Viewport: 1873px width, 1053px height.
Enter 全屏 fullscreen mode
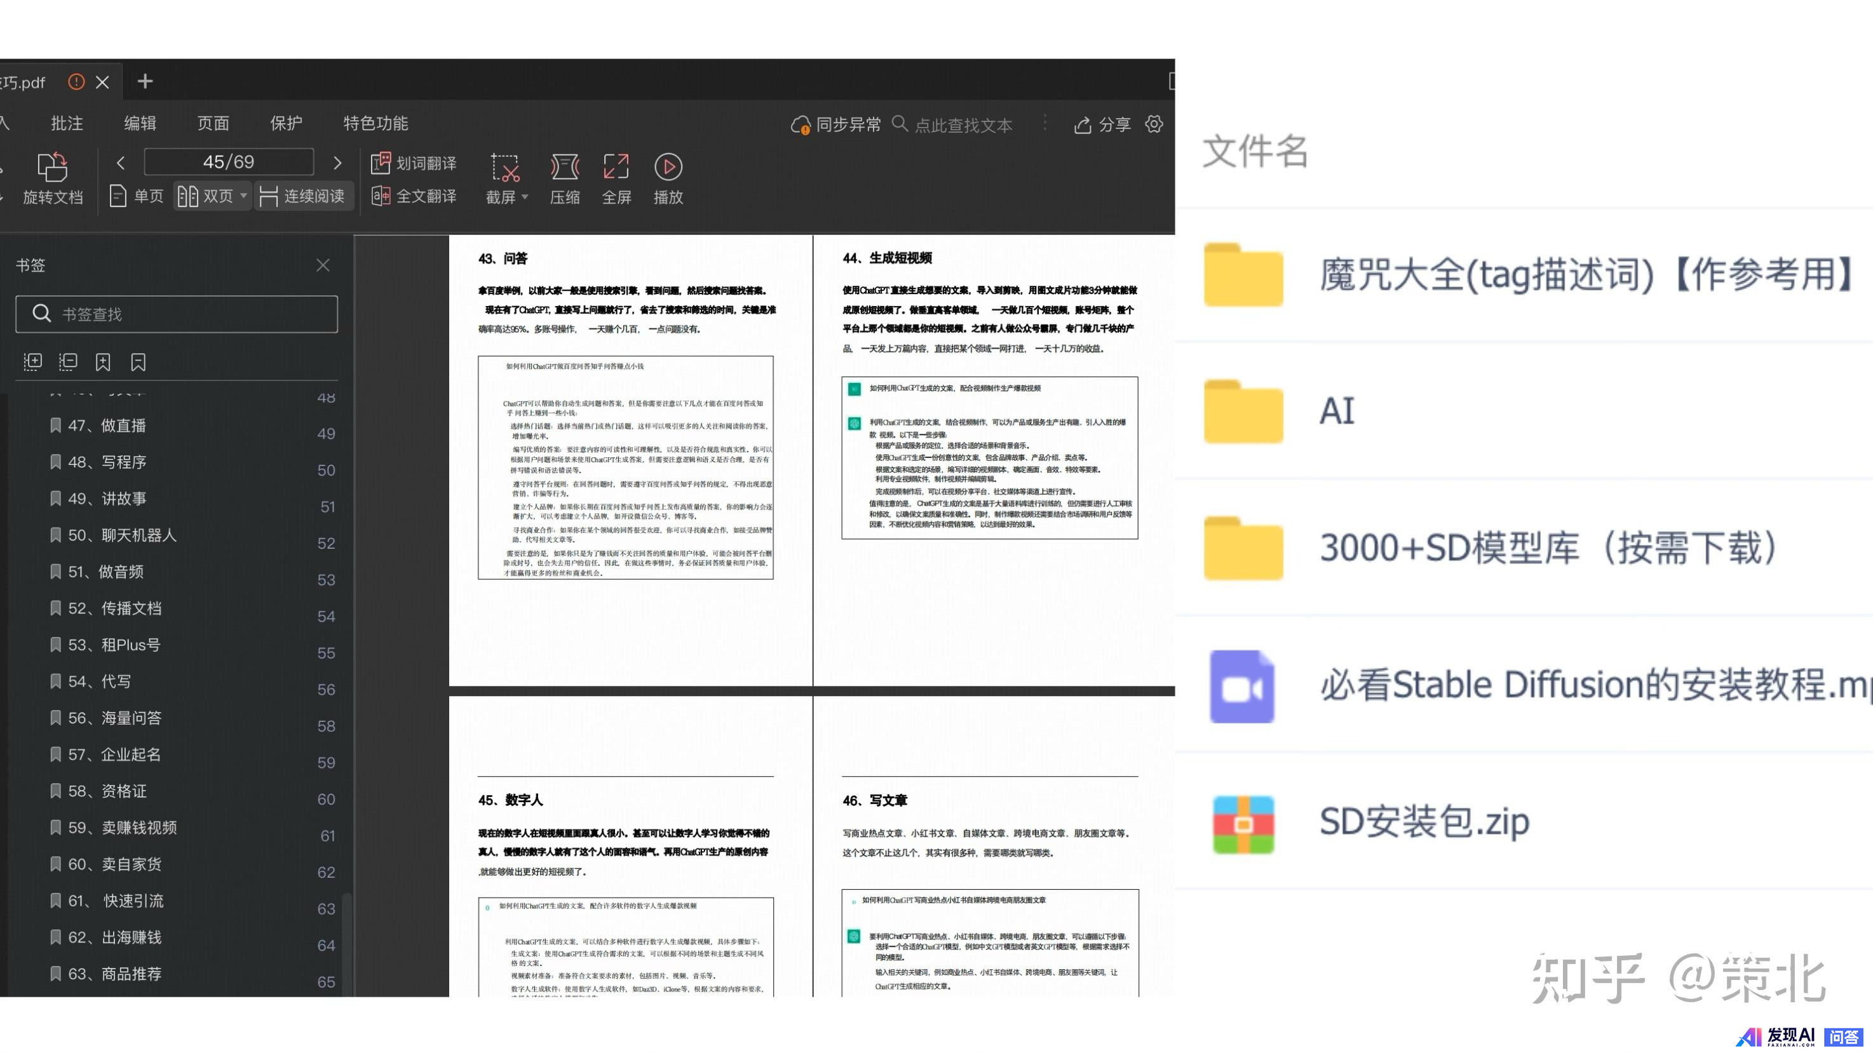coord(616,167)
